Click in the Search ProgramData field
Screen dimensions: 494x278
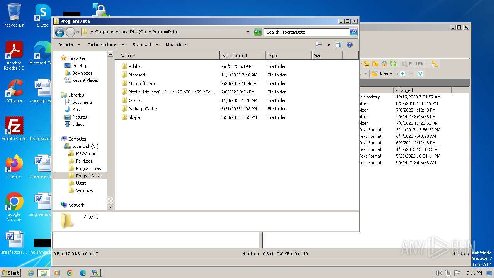[307, 32]
